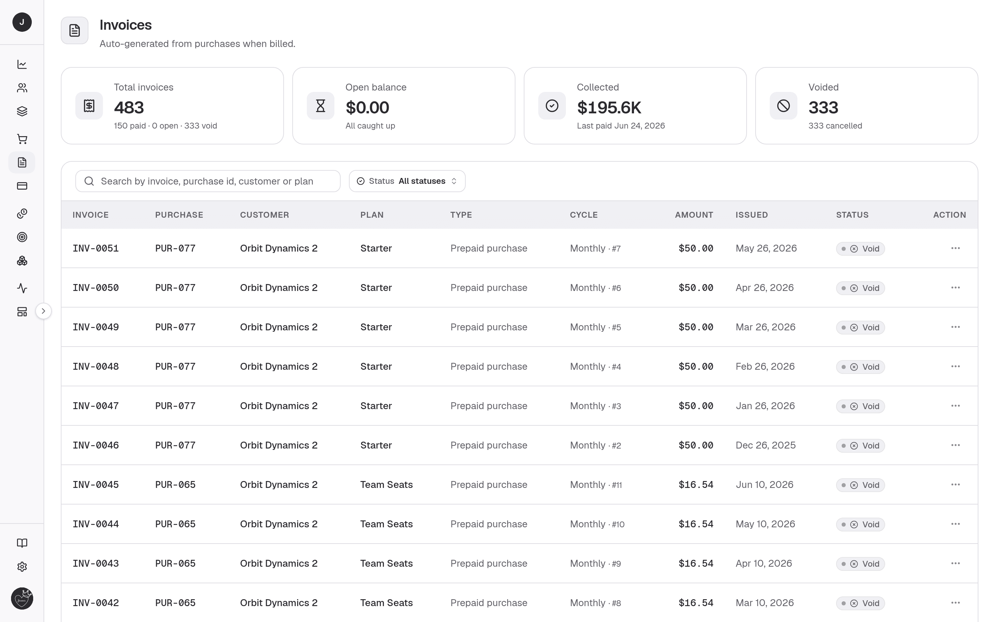The image size is (995, 622).
Task: Open action menu for INV-0048
Action: pos(955,367)
